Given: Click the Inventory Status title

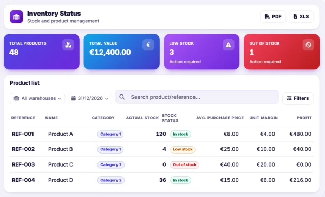Looking at the screenshot, I should click(54, 14).
